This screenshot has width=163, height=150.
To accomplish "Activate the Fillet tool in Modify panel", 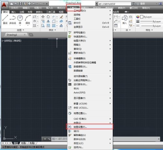I will coord(54,21).
